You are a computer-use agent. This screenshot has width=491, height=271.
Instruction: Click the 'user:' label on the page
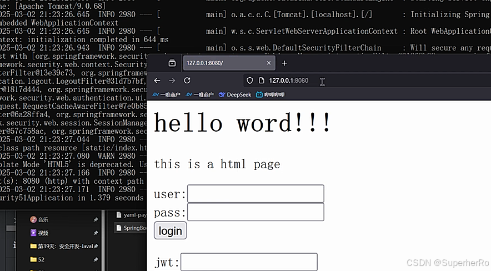170,194
